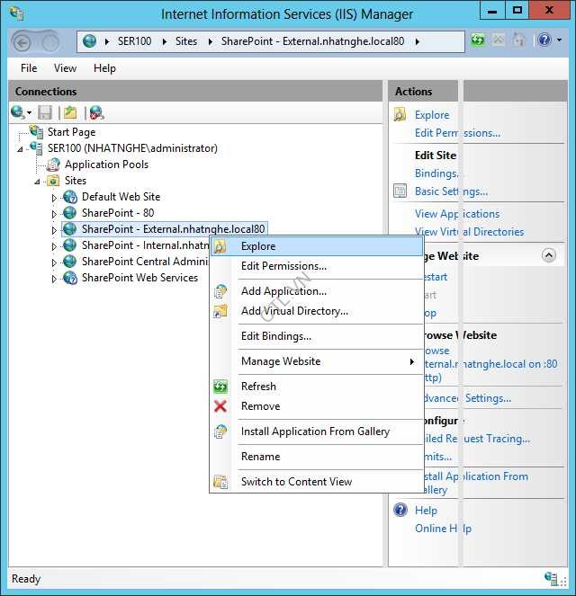Click Explore link in Actions pane

pyautogui.click(x=432, y=115)
